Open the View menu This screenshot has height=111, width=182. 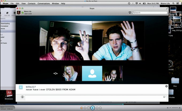24,3
